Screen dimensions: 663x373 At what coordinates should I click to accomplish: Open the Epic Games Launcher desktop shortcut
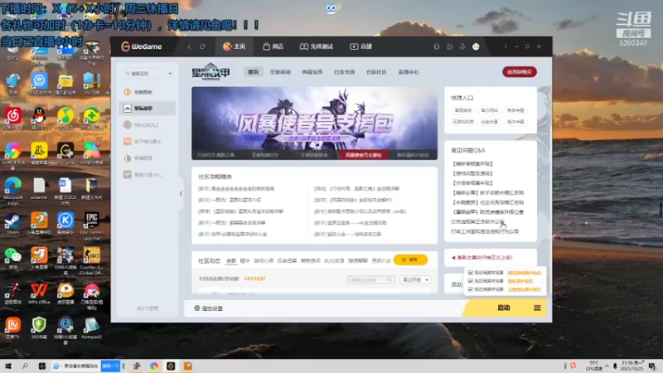pos(91,226)
